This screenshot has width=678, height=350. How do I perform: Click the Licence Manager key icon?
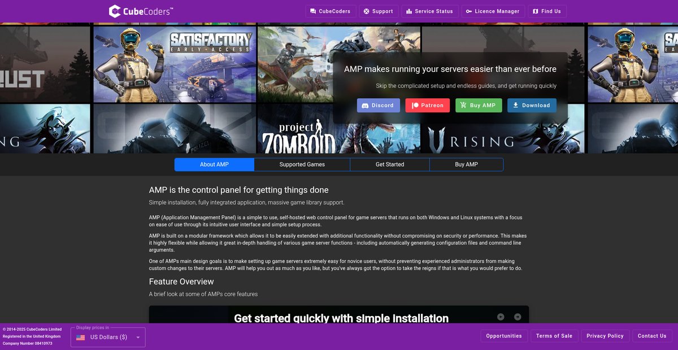pyautogui.click(x=469, y=11)
